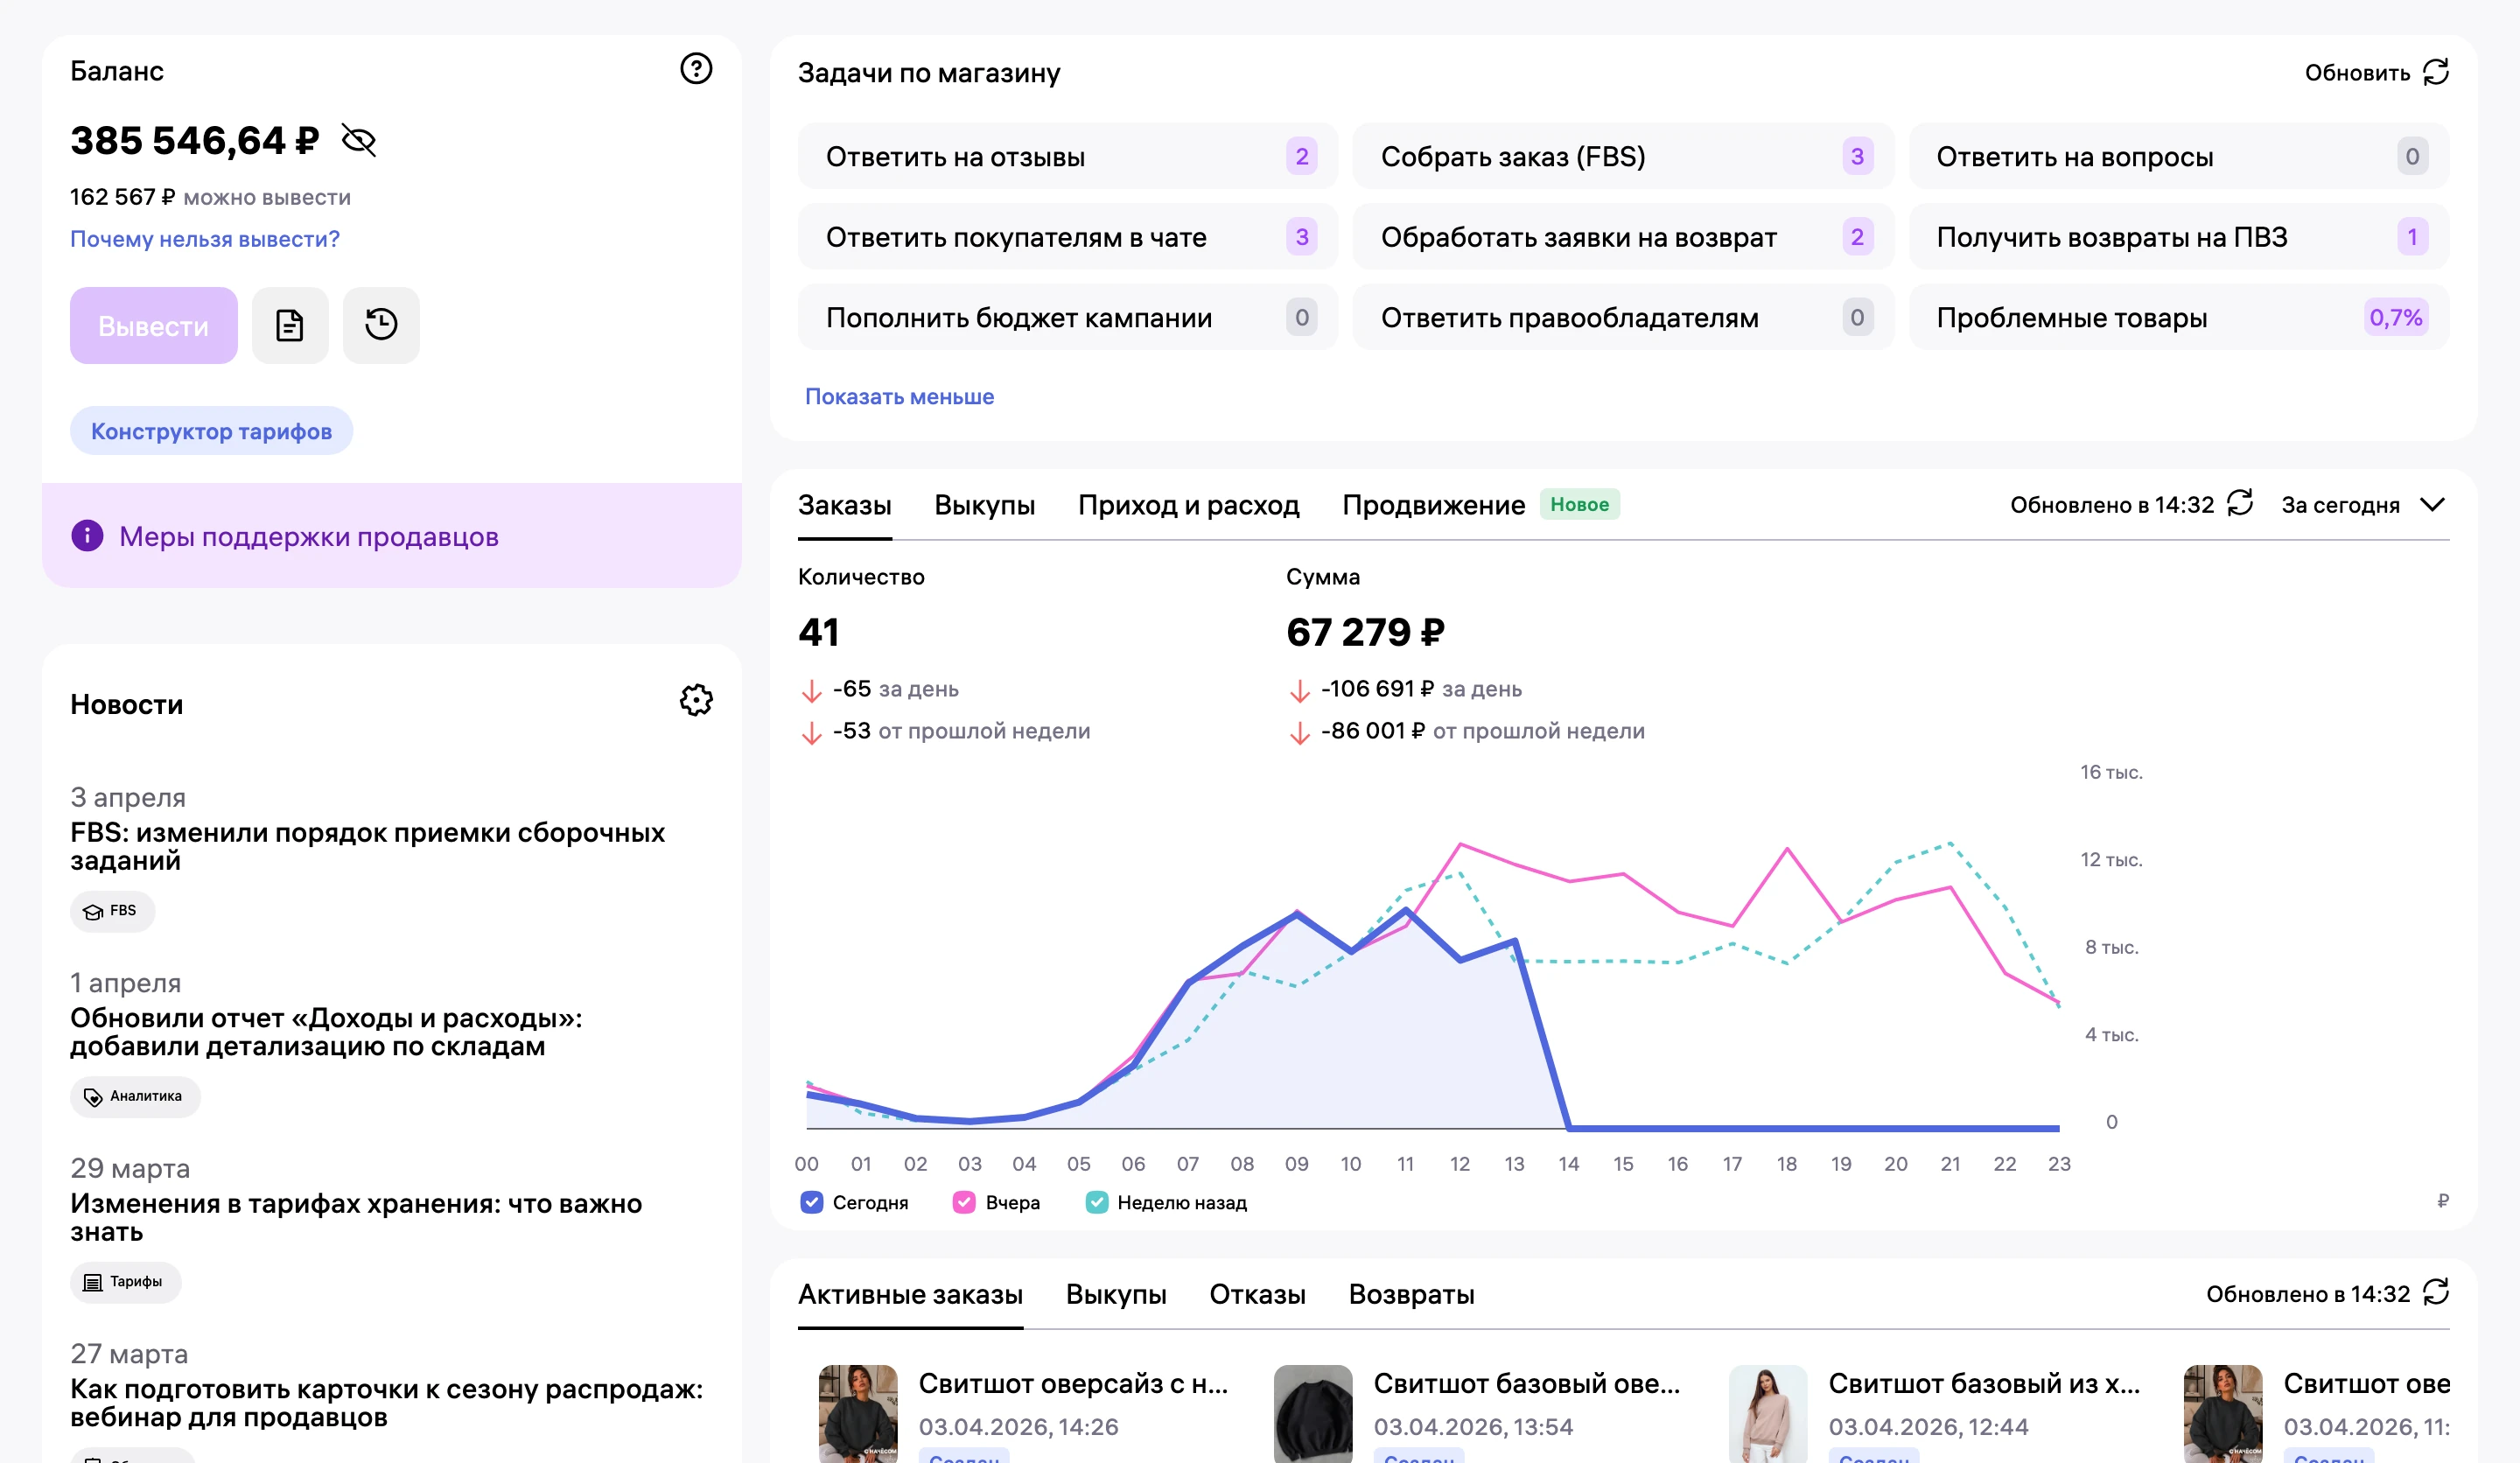Refresh the Активные заказы list icon
The height and width of the screenshot is (1463, 2520).
[2436, 1292]
